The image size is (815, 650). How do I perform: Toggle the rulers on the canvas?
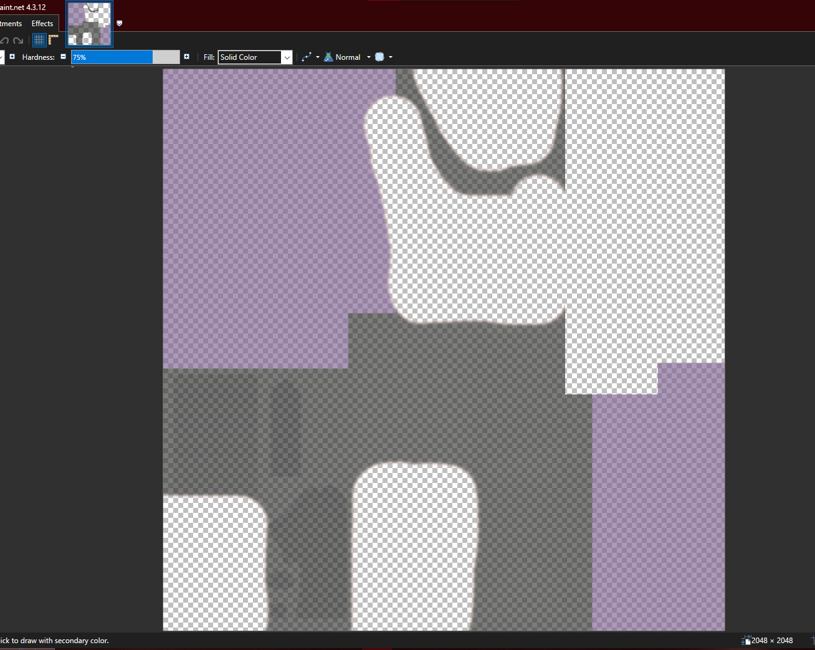click(x=54, y=39)
